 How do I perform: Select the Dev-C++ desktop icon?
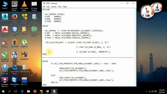[x=24, y=81]
